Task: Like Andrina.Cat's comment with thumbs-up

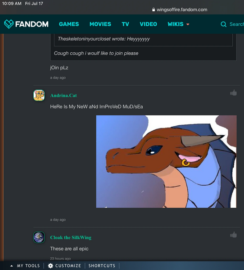Action: coord(233,93)
